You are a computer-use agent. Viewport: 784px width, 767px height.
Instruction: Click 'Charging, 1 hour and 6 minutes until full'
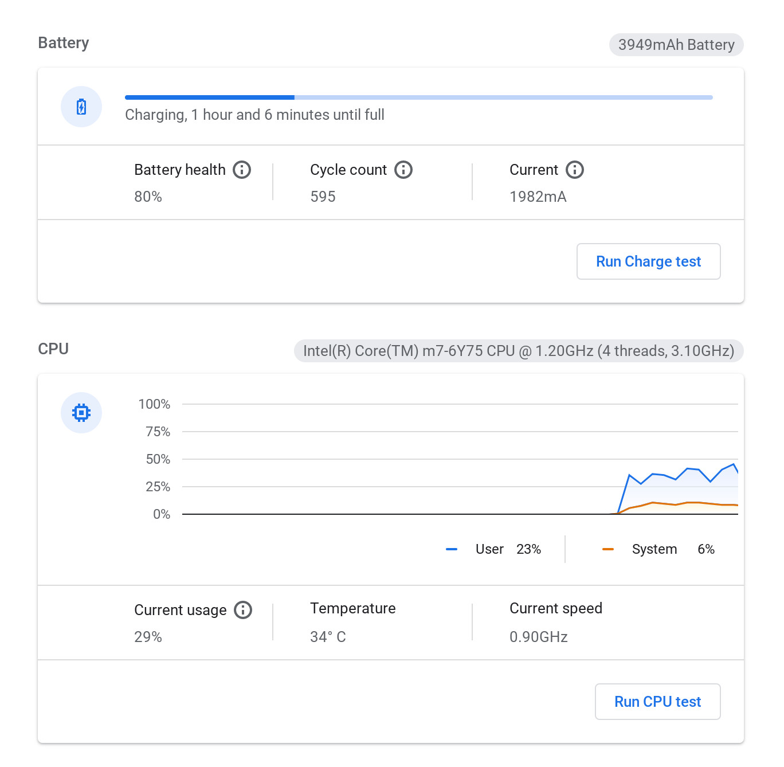[254, 115]
